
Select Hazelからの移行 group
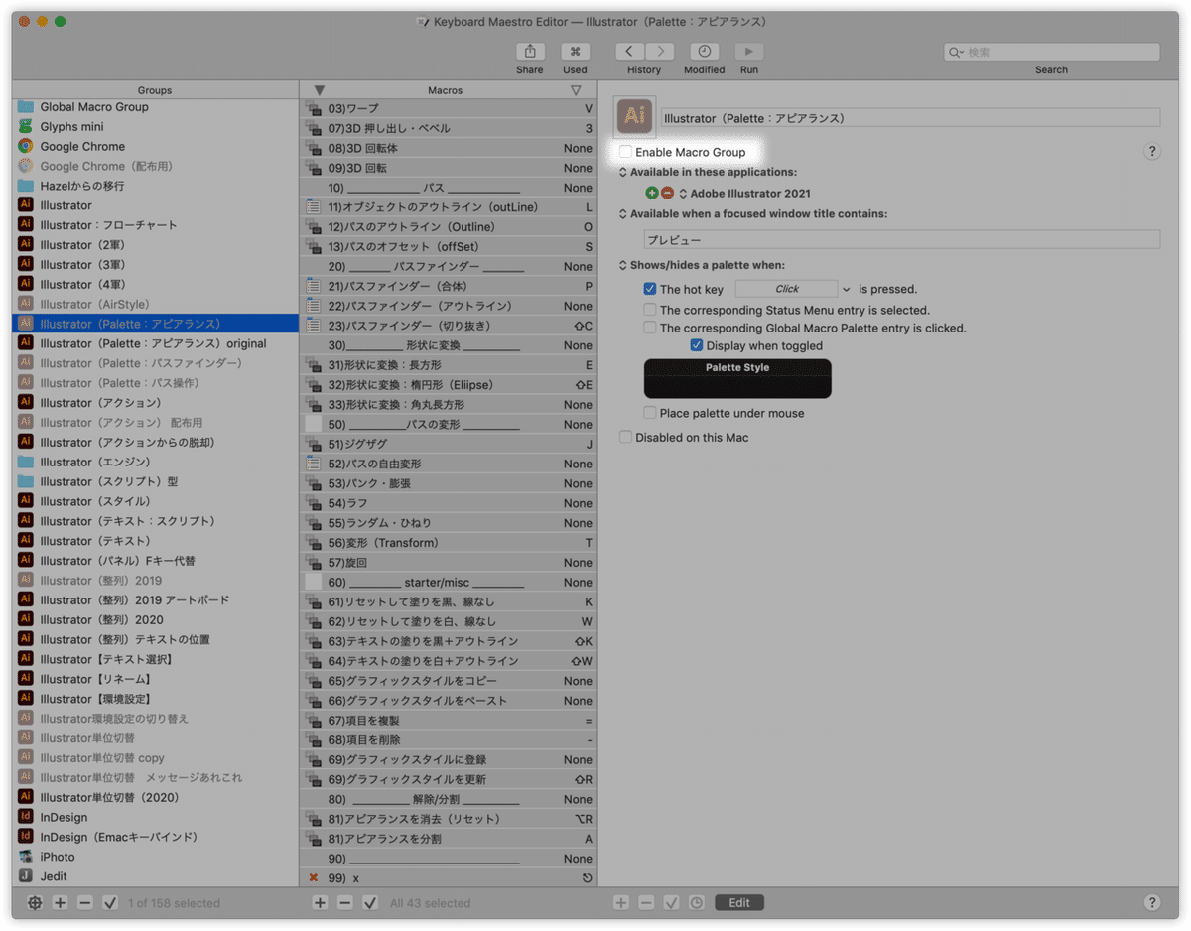pos(155,186)
